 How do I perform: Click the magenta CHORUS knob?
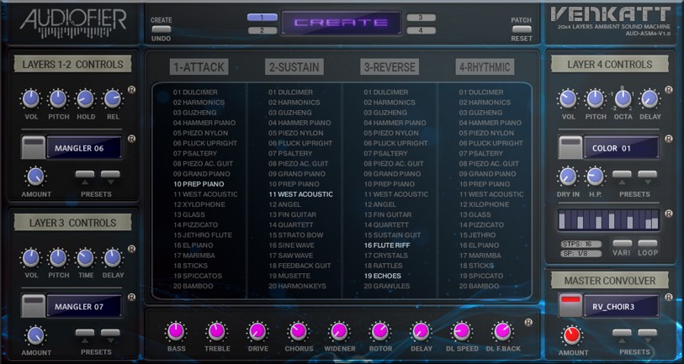[x=299, y=332]
